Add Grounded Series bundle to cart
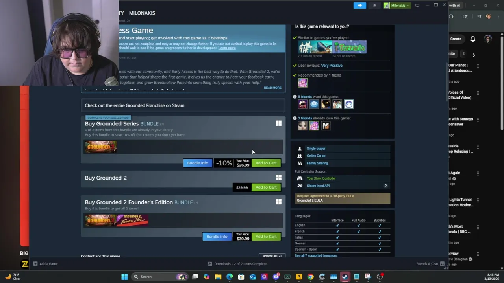This screenshot has width=504, height=283. coord(266,163)
